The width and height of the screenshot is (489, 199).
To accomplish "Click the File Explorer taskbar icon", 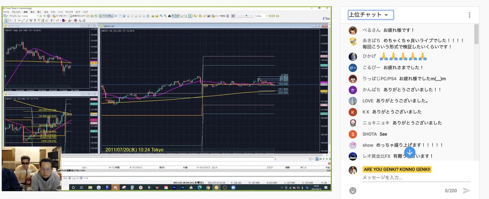I will [x=90, y=188].
